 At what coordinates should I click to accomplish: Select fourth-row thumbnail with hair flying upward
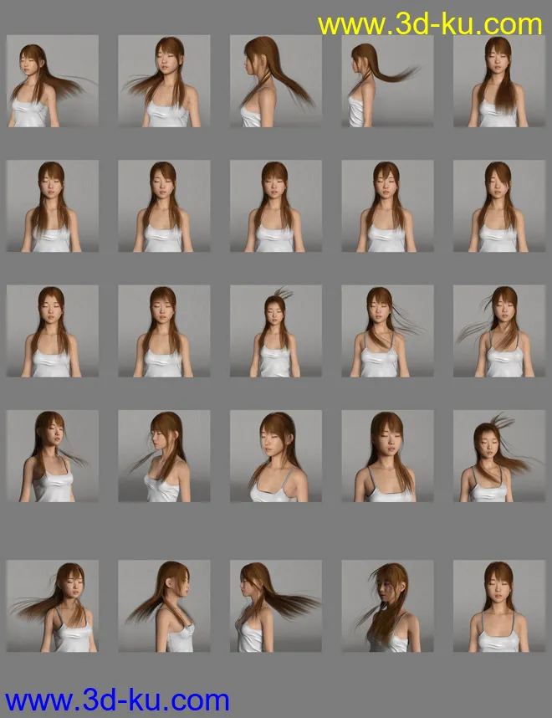coord(499,456)
